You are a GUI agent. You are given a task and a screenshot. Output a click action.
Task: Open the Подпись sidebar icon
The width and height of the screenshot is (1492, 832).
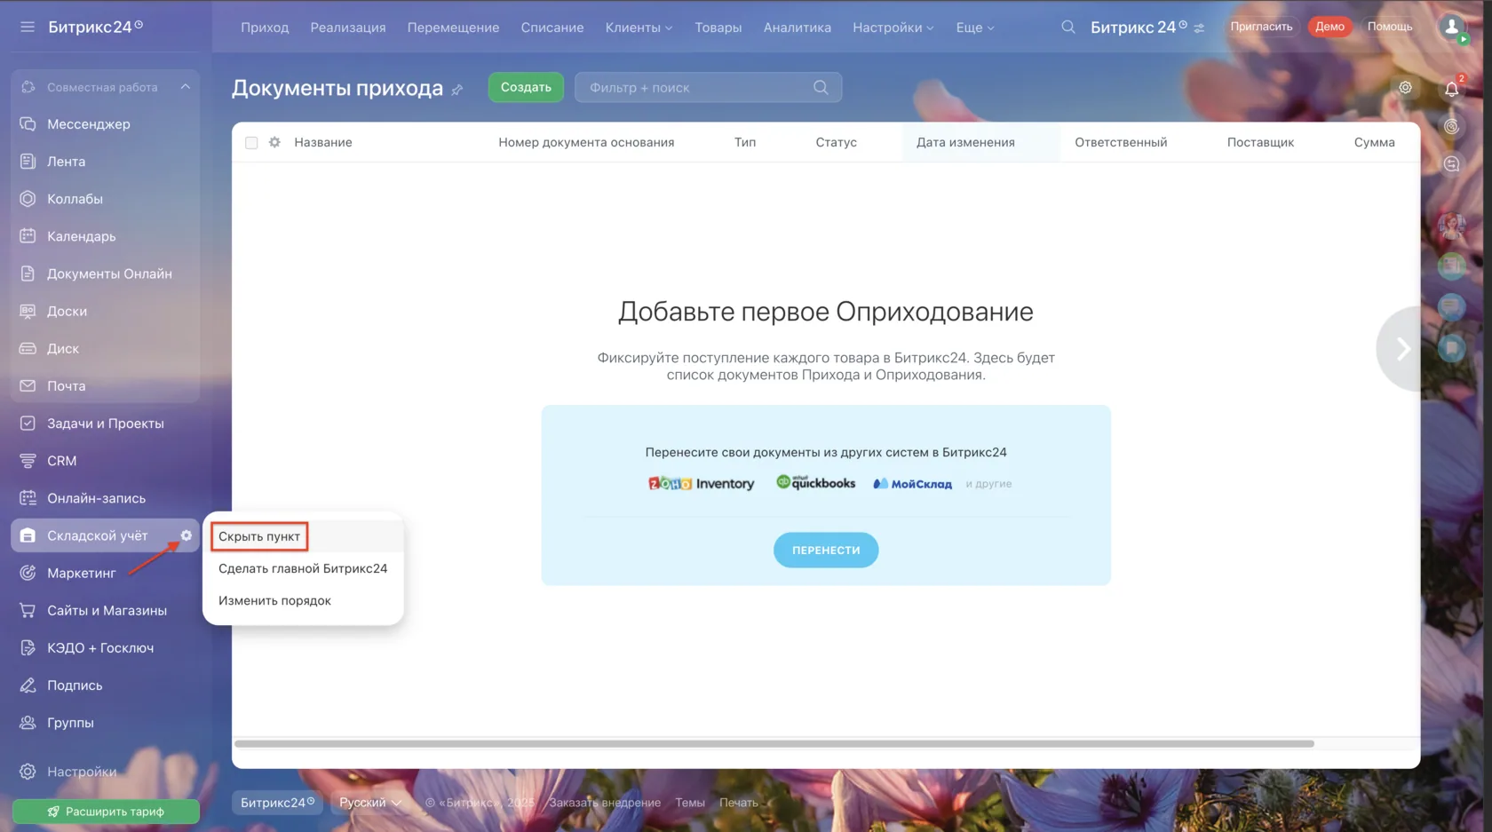pyautogui.click(x=28, y=685)
